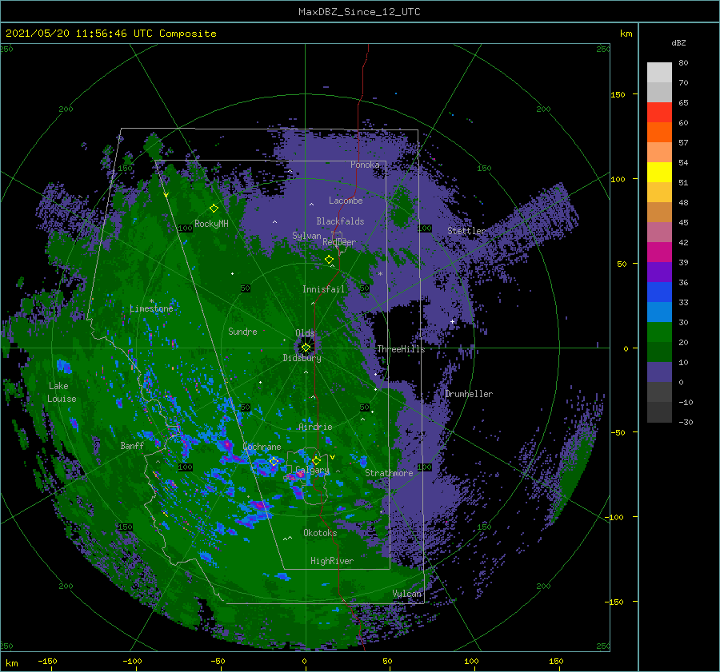The image size is (720, 672).
Task: Click the Banff label
Action: pos(132,445)
